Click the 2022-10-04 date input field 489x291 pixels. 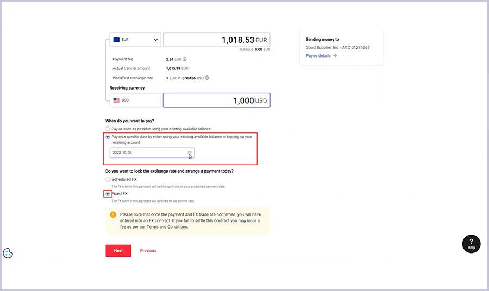click(147, 153)
